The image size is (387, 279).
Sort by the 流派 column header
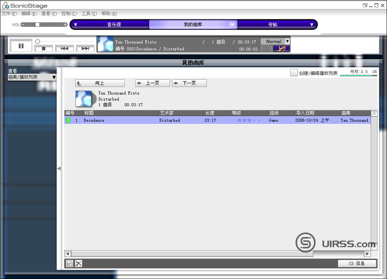(281, 113)
